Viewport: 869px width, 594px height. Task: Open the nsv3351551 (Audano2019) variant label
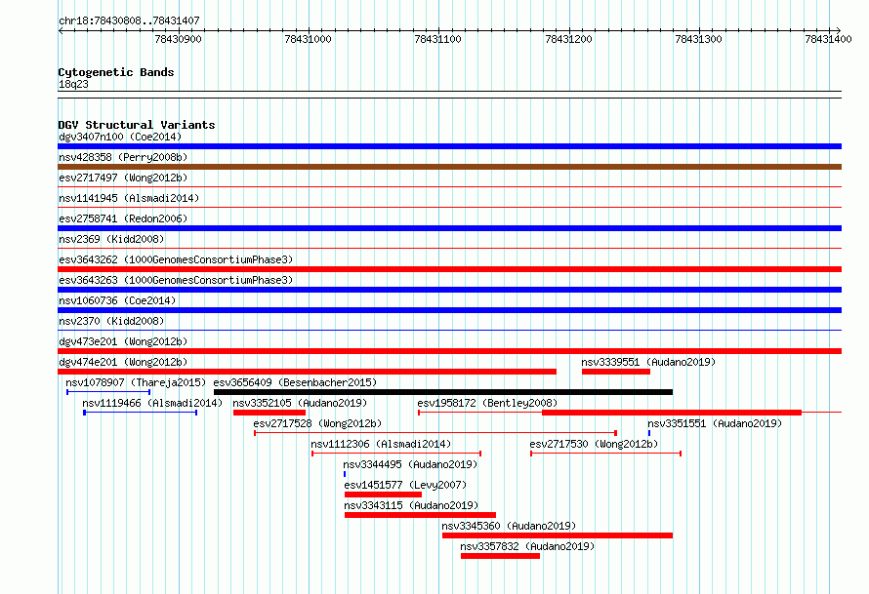[715, 423]
